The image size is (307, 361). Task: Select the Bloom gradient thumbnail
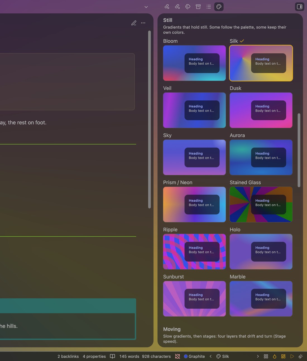point(195,63)
